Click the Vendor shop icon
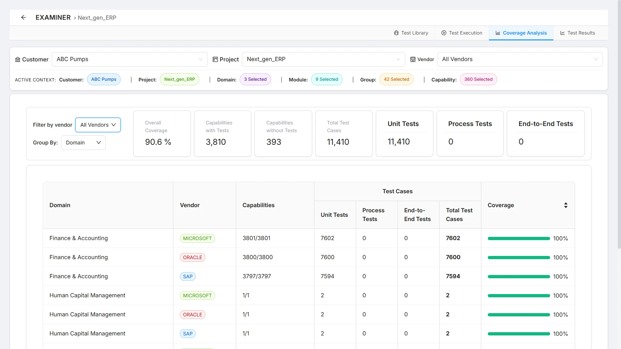Screen dimensions: 621x349 pos(413,59)
